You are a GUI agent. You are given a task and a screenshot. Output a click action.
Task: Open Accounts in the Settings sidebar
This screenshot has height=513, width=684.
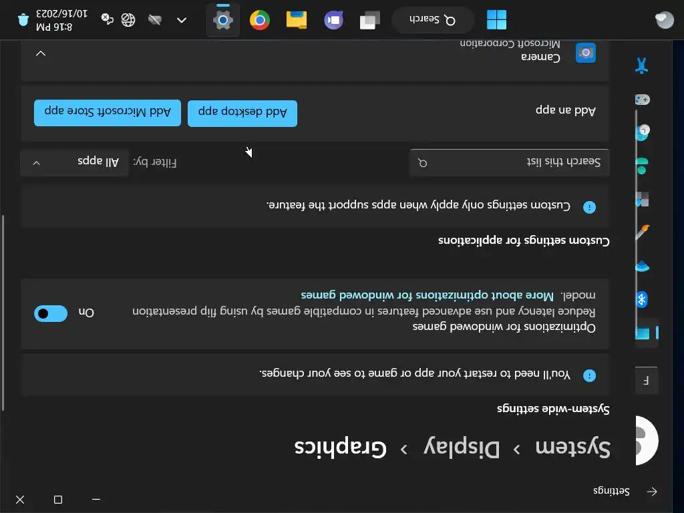coord(642,166)
